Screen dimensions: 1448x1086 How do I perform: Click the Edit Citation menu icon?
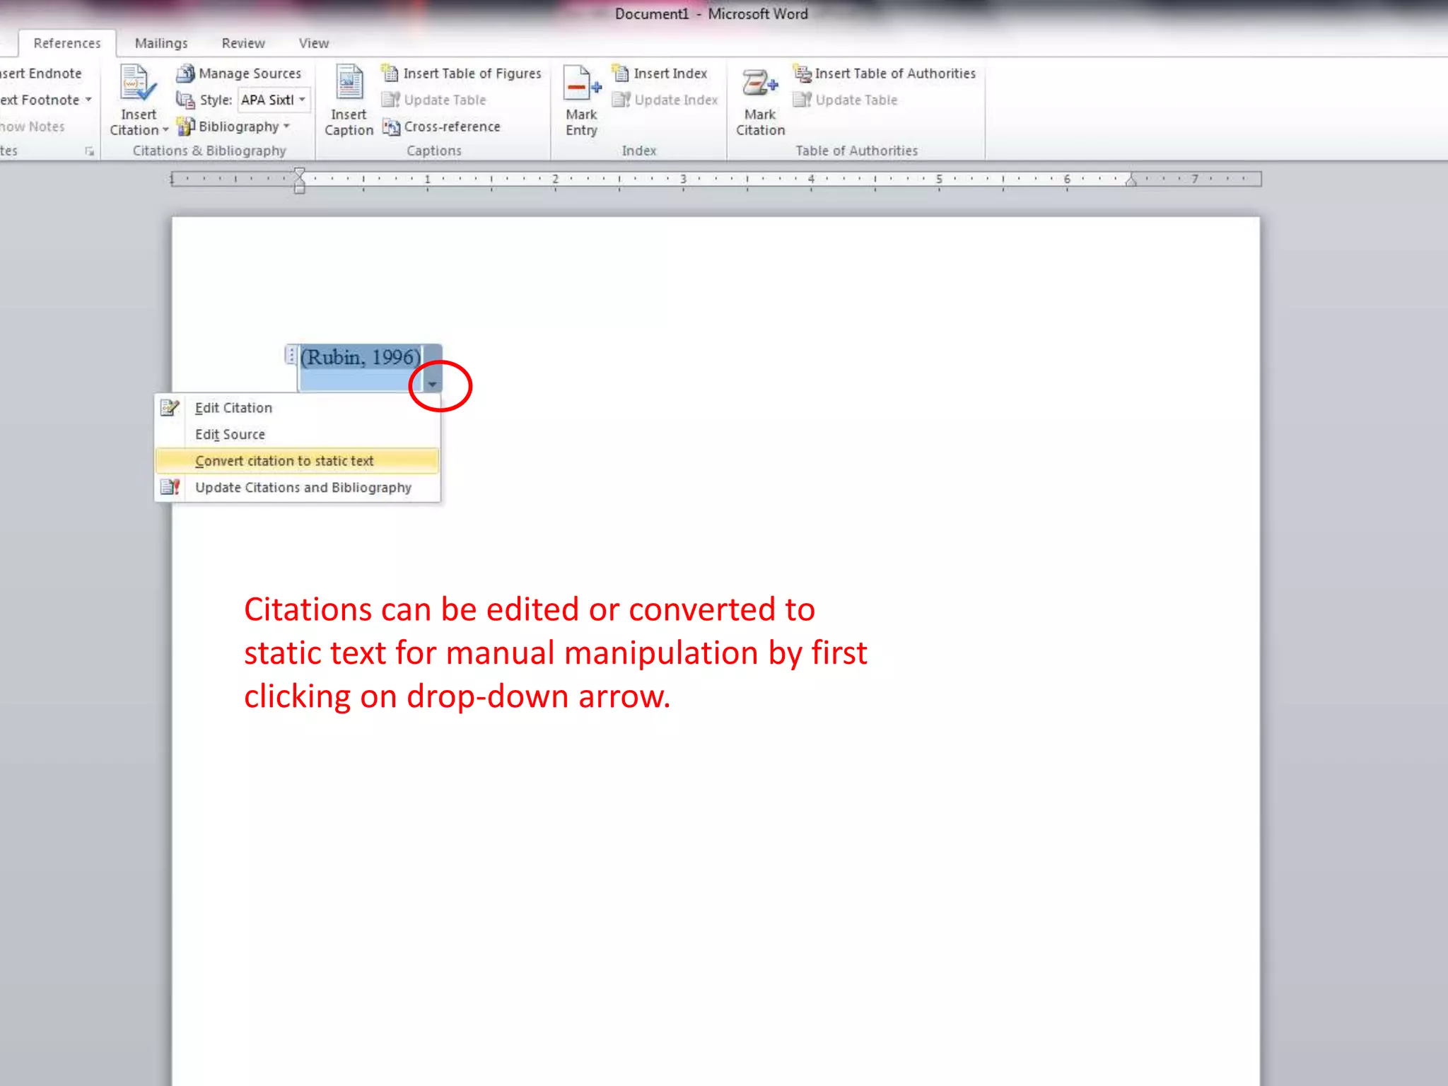coord(170,407)
